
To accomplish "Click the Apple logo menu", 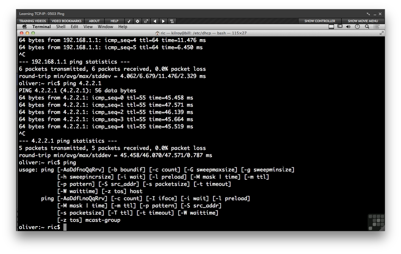I will tap(25, 26).
